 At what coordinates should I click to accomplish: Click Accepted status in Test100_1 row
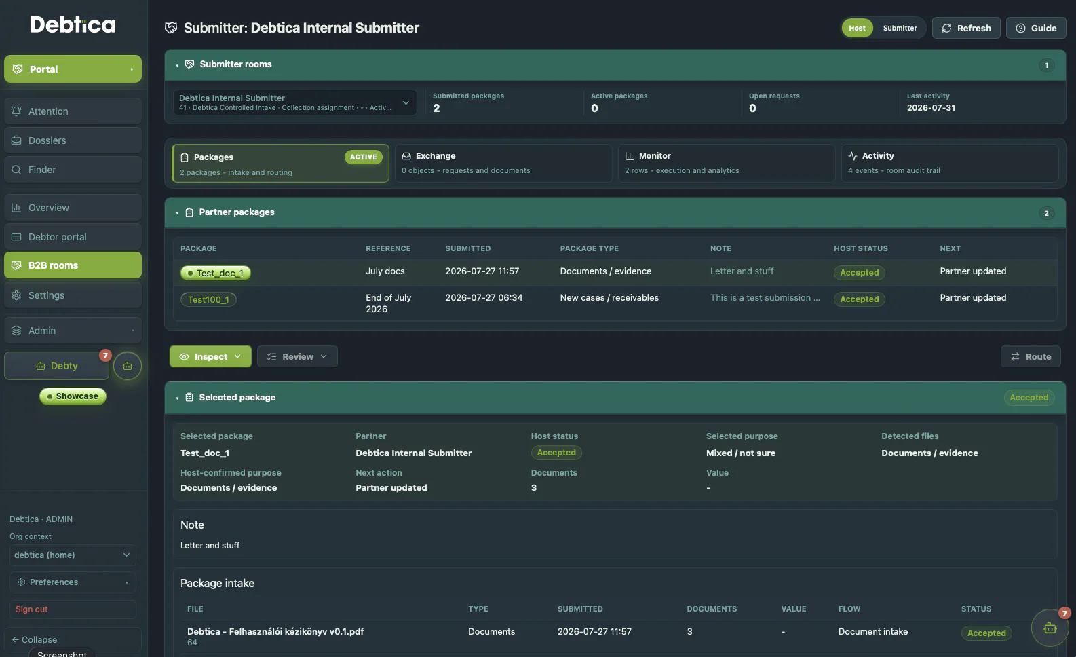click(859, 299)
